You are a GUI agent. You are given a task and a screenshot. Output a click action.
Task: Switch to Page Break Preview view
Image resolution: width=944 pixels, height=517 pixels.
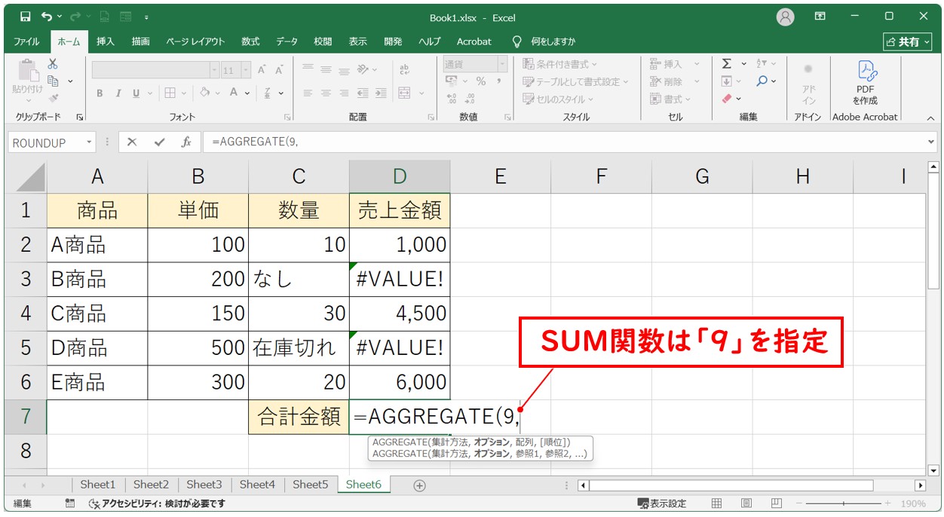(774, 503)
